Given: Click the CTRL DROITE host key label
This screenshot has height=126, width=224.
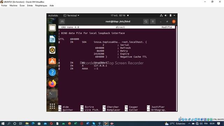Looking at the screenshot, I should pyautogui.click(x=218, y=119).
